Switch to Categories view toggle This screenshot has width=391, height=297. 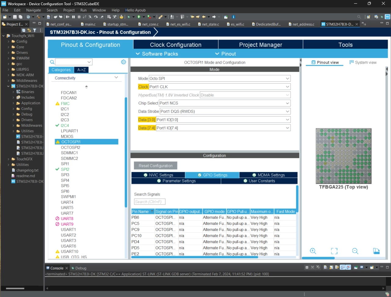click(x=61, y=70)
